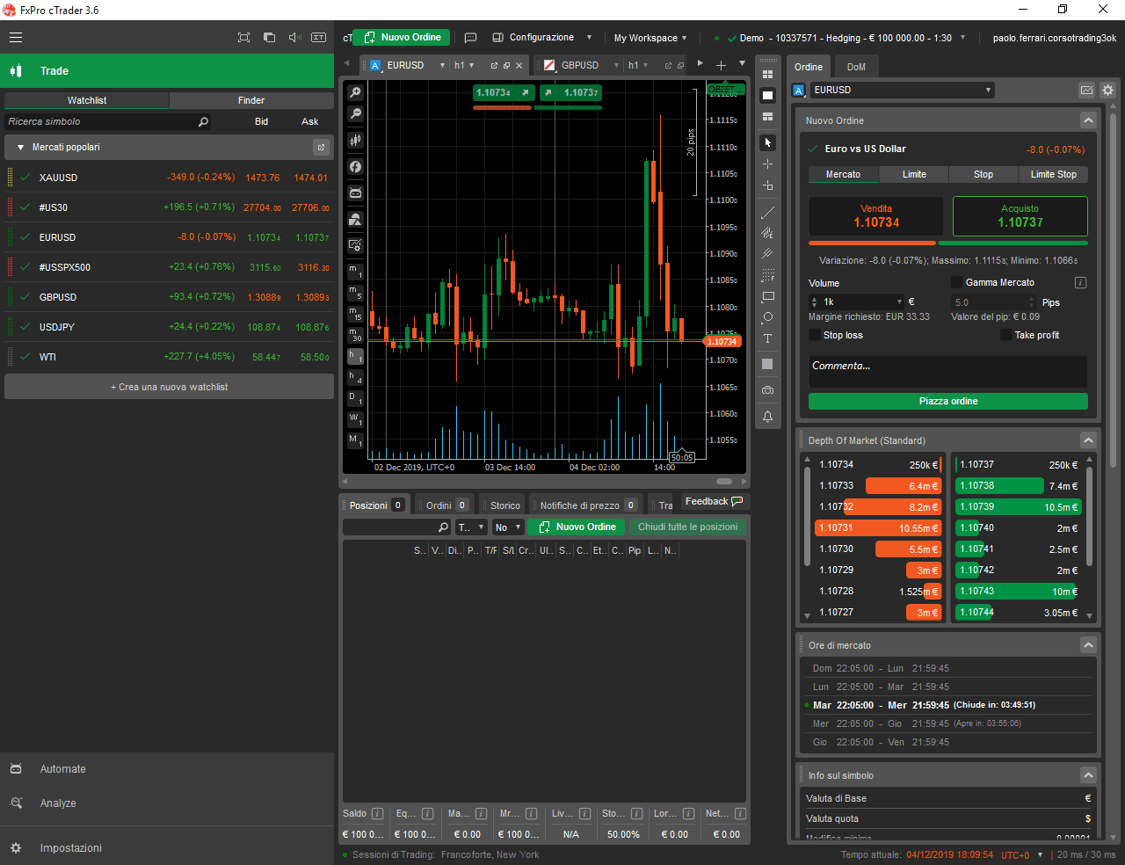The width and height of the screenshot is (1125, 865).
Task: Open the My Workspace dropdown
Action: [650, 38]
